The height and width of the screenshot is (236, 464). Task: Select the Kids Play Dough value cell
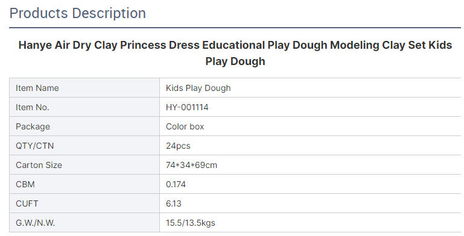310,88
